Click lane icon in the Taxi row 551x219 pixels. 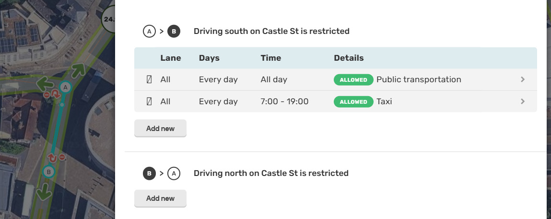click(x=149, y=101)
